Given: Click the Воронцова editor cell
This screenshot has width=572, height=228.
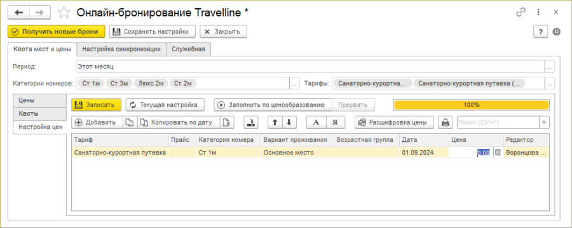Looking at the screenshot, I should (526, 153).
